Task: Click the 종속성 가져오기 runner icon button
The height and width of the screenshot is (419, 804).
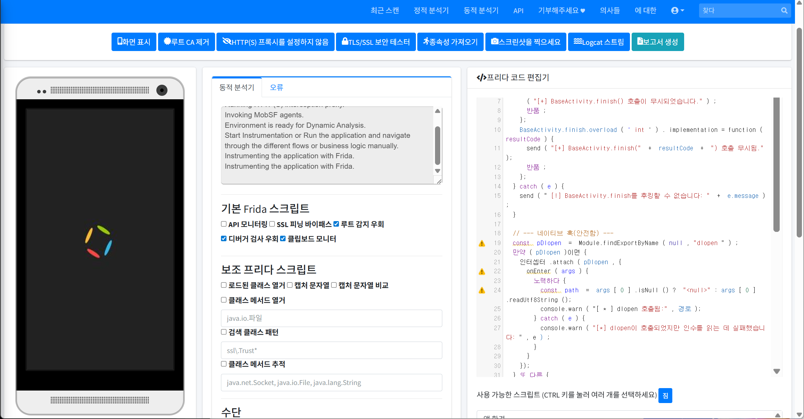Action: click(x=450, y=42)
